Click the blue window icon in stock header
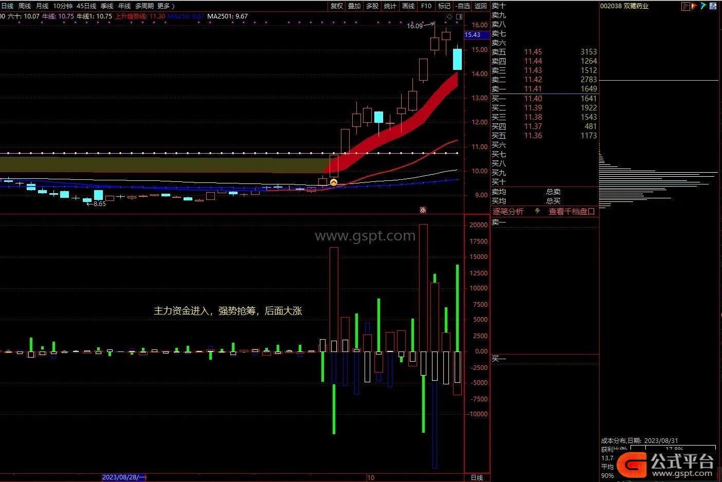 click(713, 6)
